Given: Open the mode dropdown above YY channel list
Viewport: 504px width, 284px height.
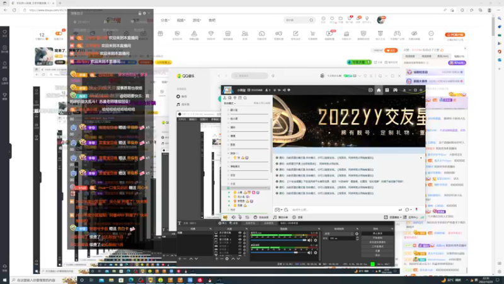Looking at the screenshot, I should coord(229,104).
